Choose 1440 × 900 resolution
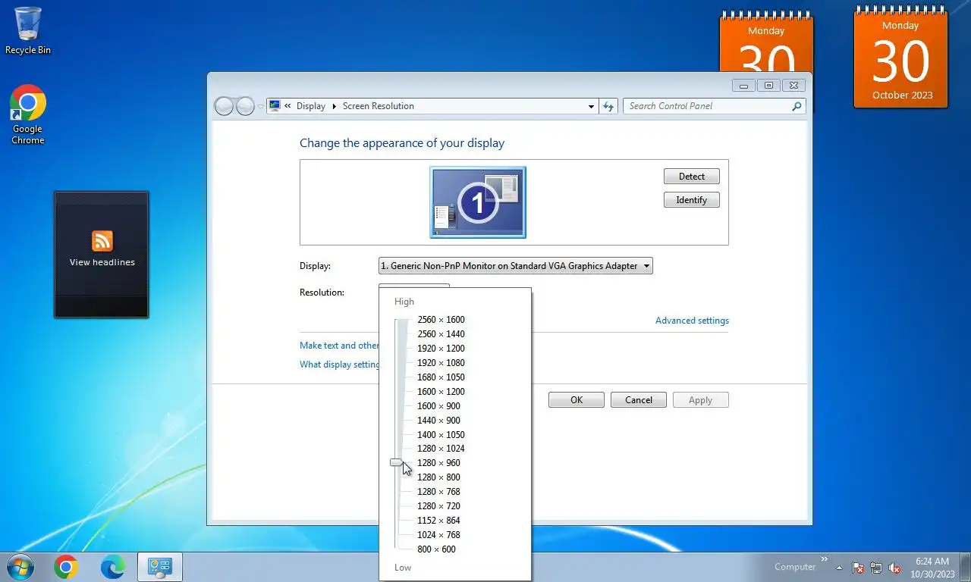 pyautogui.click(x=438, y=421)
